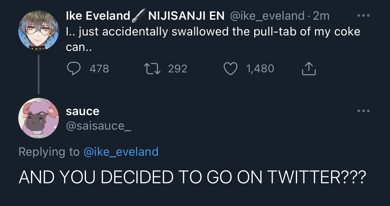
Task: Open more options on sauce's reply
Action: point(363,111)
